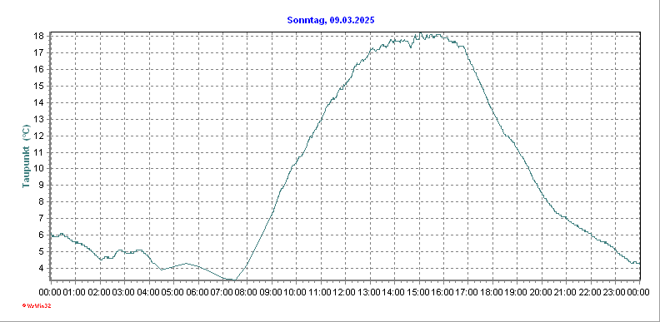Select the 15:00 time axis label
The width and height of the screenshot is (660, 322).
[x=418, y=292]
